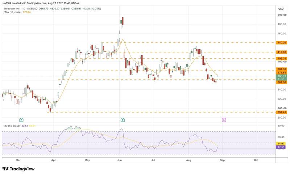The image size is (290, 175).
Task: Select the 419.90 price level label
Action: pyautogui.click(x=282, y=52)
